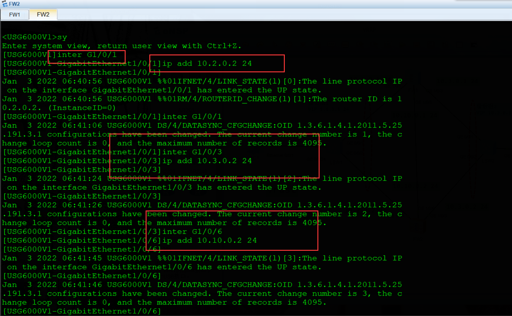The height and width of the screenshot is (316, 512).
Task: Select the FW2 tab
Action: 43,14
